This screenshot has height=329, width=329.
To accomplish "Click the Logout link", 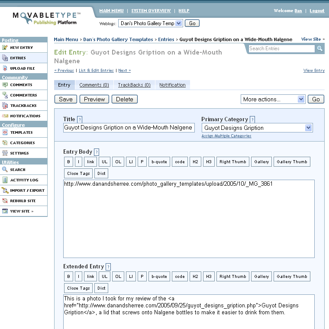I will (317, 11).
